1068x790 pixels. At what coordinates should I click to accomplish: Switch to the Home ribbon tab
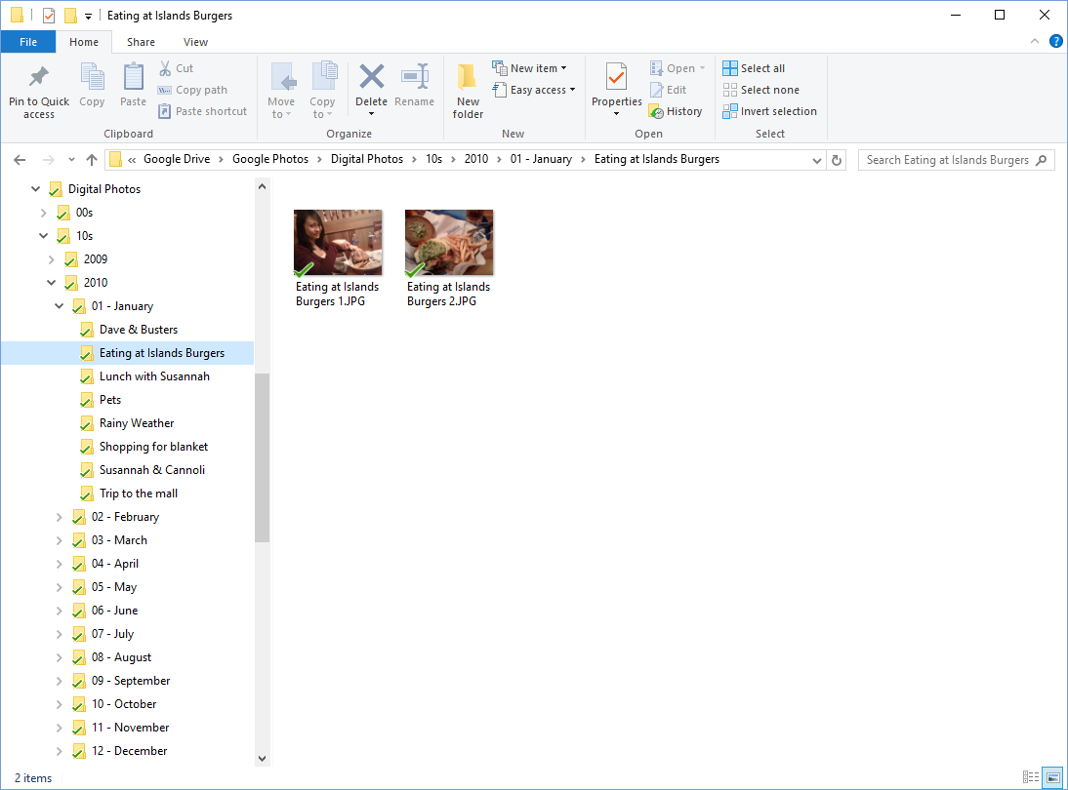(84, 42)
